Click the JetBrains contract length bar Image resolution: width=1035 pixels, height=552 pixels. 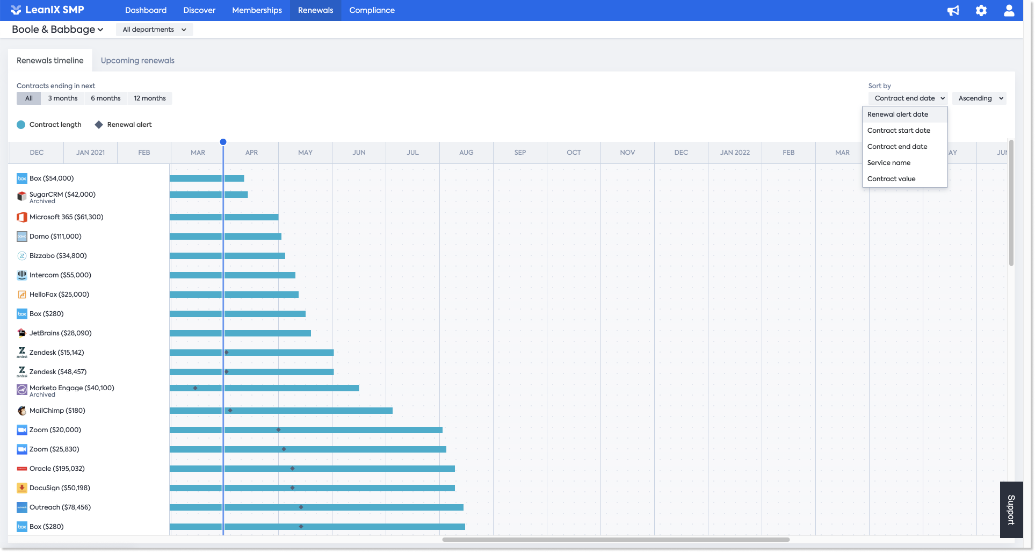tap(240, 333)
